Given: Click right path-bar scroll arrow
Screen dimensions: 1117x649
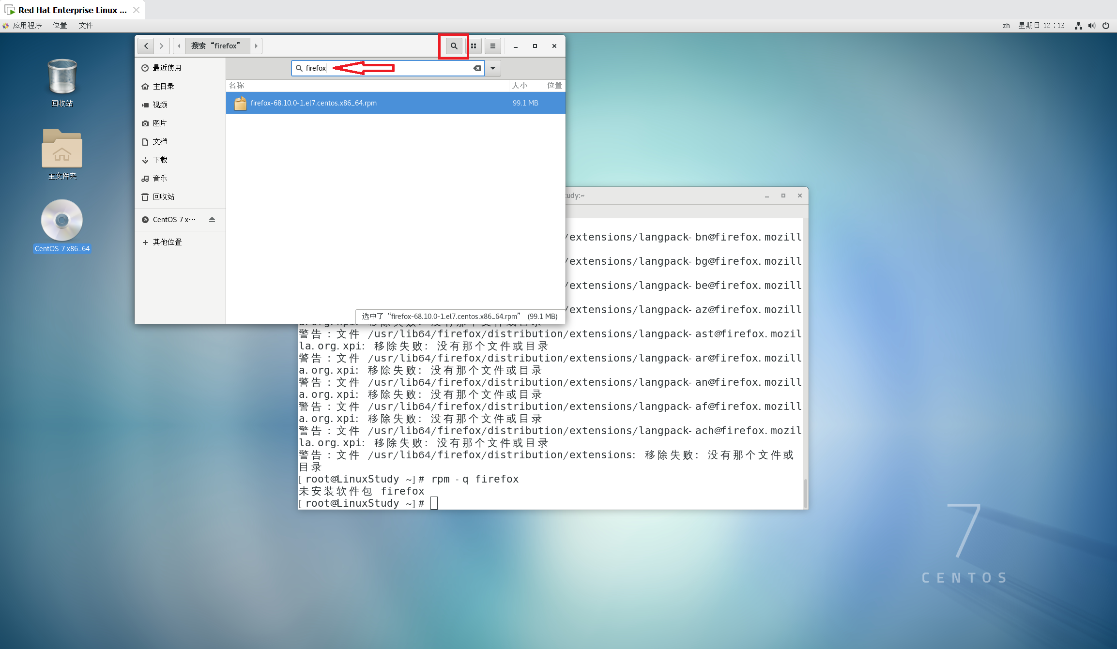Looking at the screenshot, I should (x=256, y=46).
